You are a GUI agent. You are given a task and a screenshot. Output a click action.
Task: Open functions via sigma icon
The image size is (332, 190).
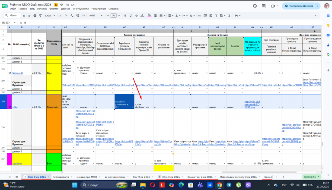229,16
